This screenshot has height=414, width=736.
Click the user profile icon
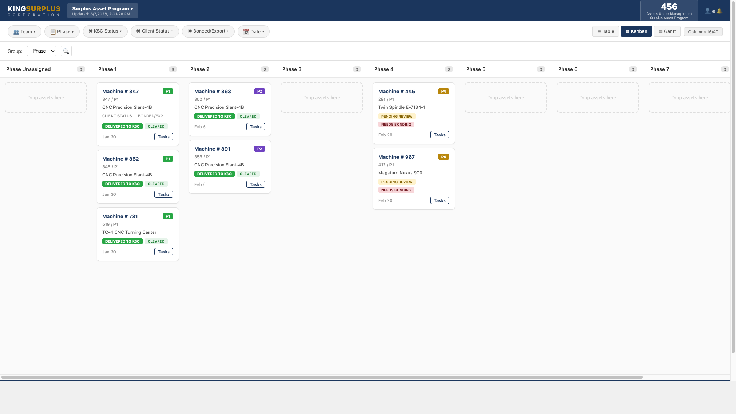pos(707,11)
